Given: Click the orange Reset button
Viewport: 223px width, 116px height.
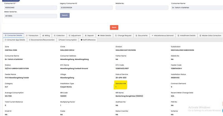Looking at the screenshot, I should (x=114, y=28).
